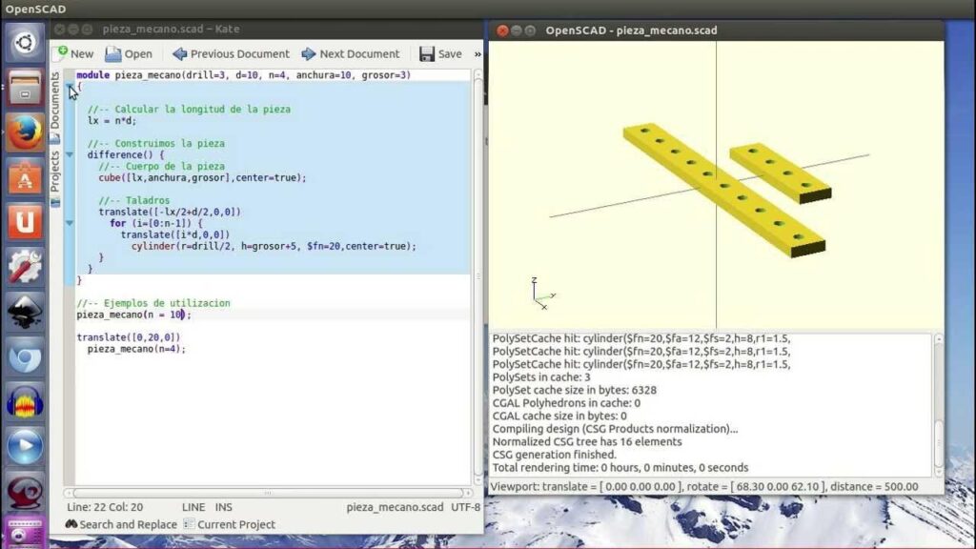The width and height of the screenshot is (976, 549).
Task: Toggle INS insert mode in status bar
Action: coord(224,508)
